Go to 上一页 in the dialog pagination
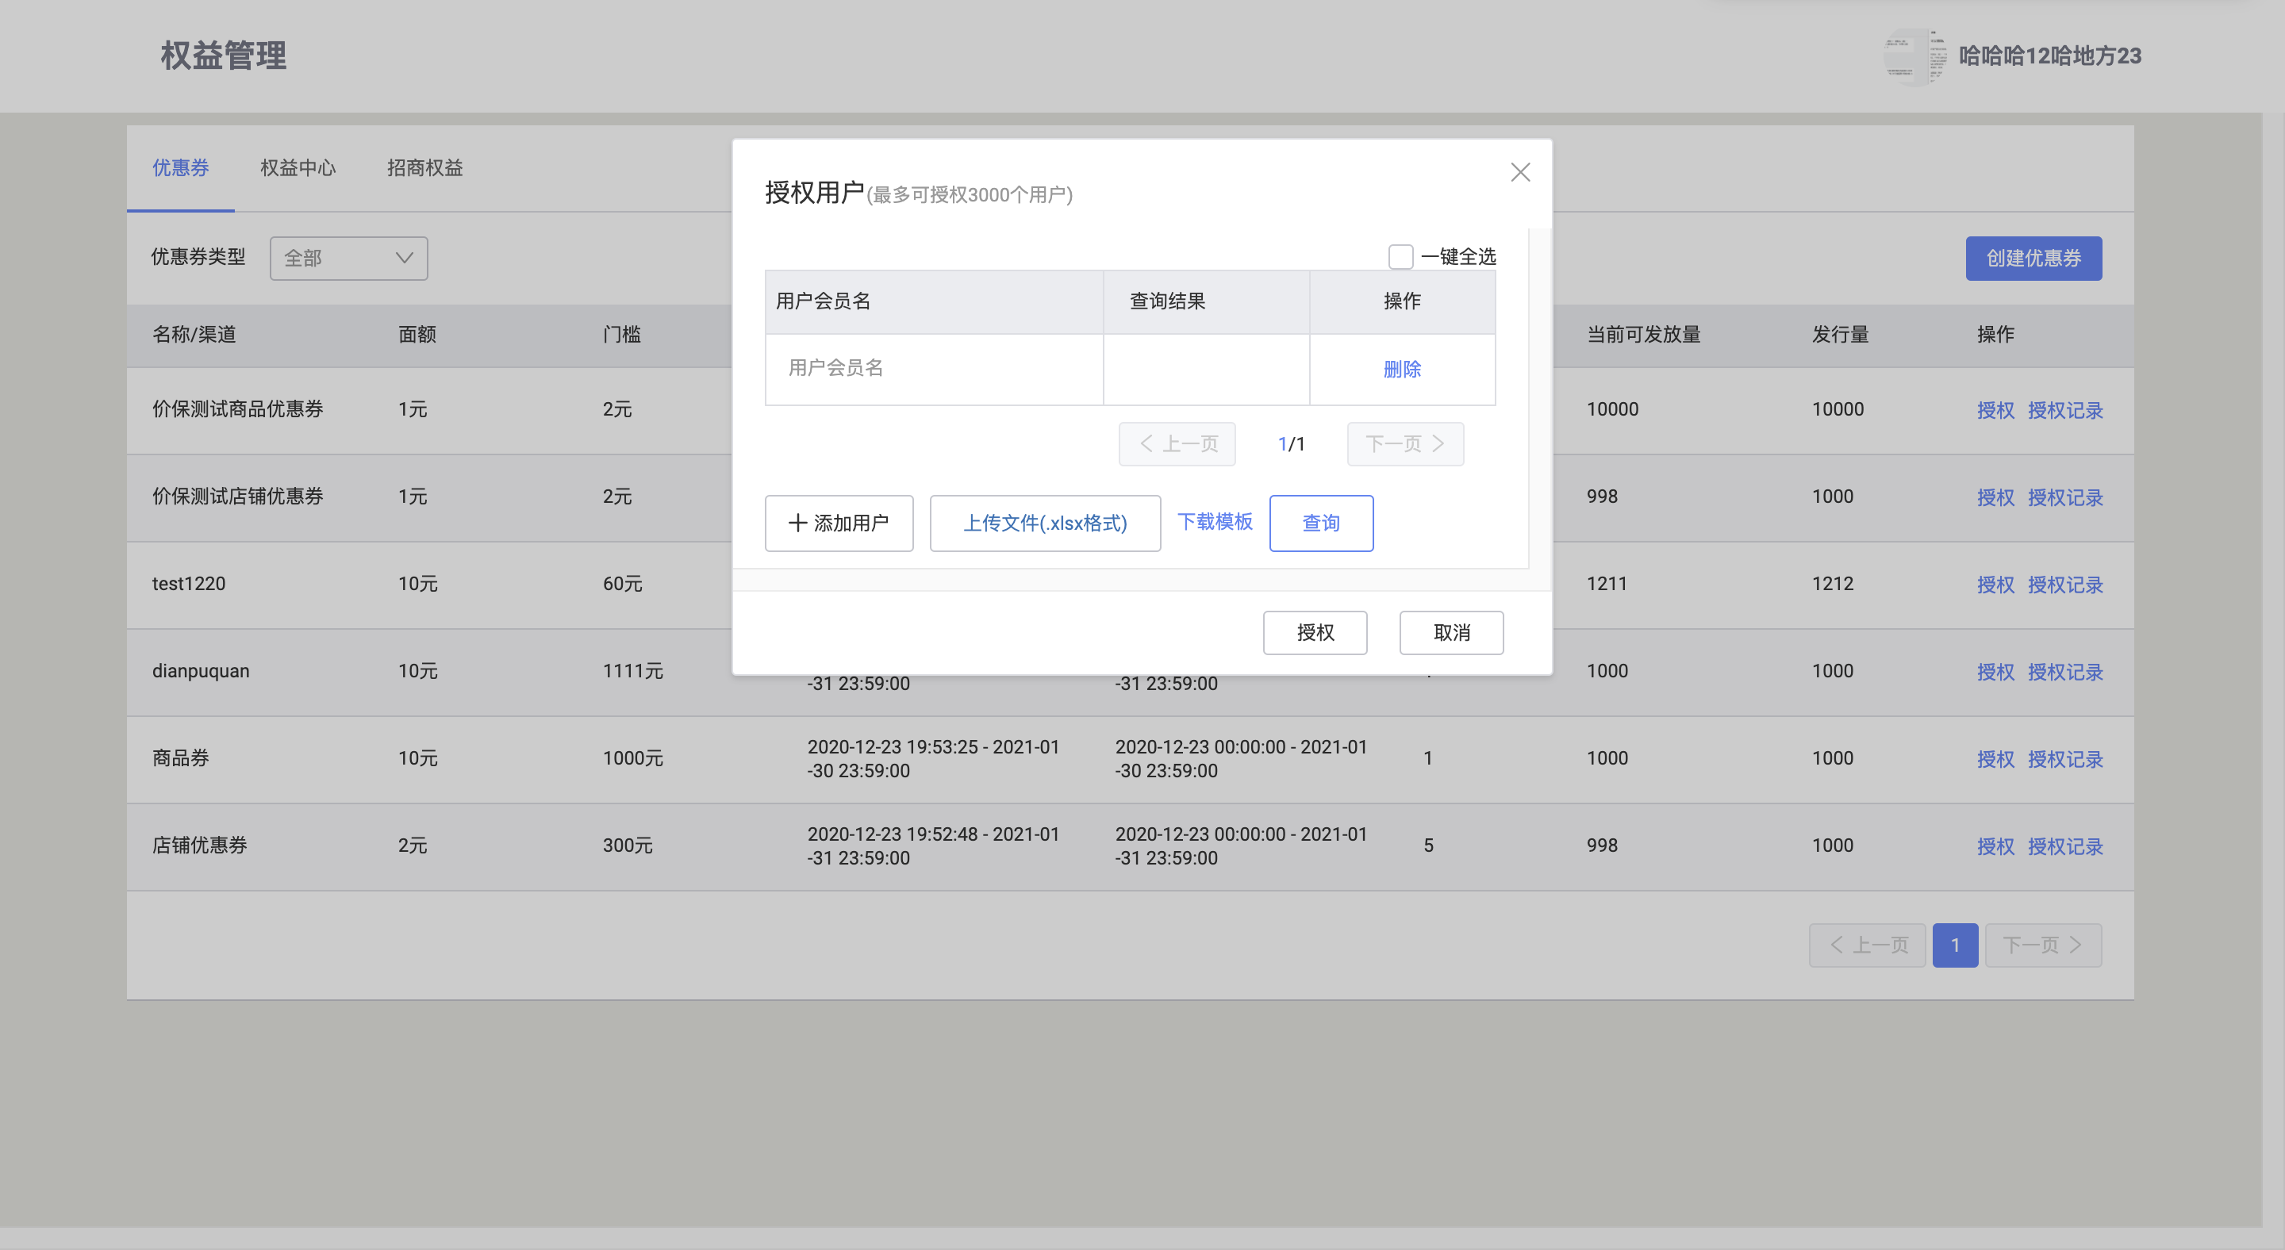The image size is (2285, 1250). [1176, 443]
